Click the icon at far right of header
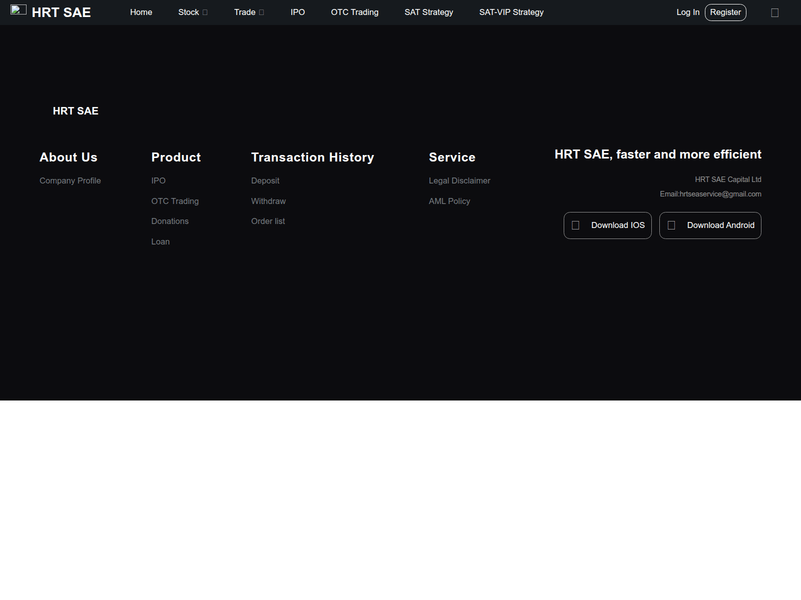Screen dimensions: 801x600 click(774, 12)
